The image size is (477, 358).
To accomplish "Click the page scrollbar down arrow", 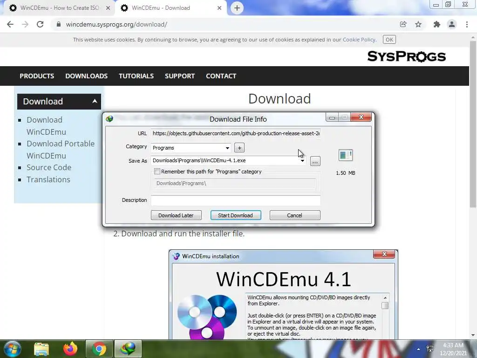I will pos(473,335).
